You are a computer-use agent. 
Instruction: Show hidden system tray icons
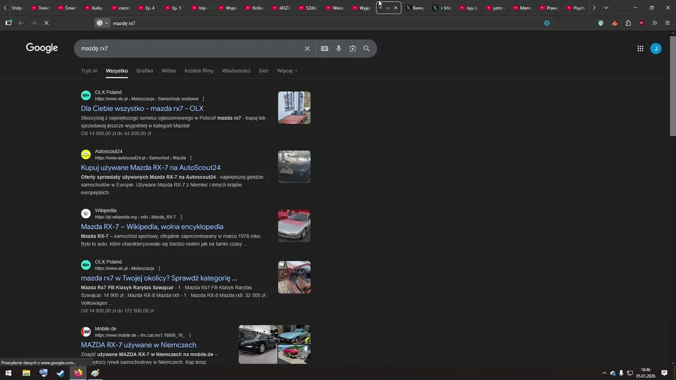pos(605,373)
